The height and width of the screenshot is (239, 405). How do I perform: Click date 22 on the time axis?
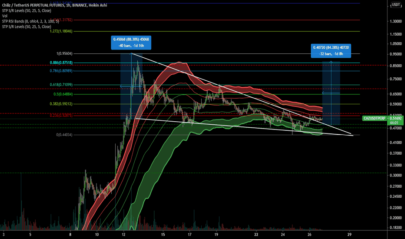pos(256,235)
